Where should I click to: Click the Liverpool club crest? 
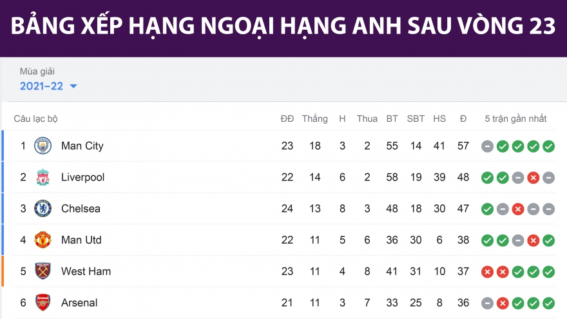tap(43, 177)
